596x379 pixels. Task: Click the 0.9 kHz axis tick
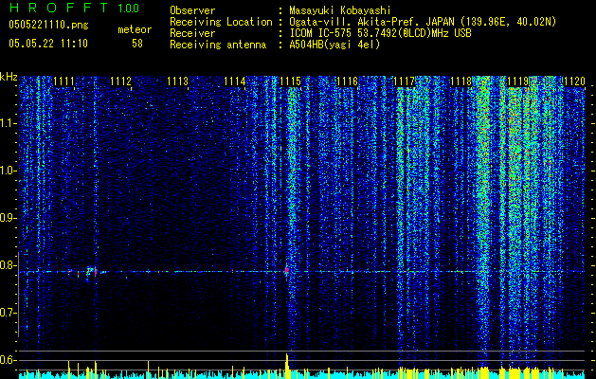(9, 218)
